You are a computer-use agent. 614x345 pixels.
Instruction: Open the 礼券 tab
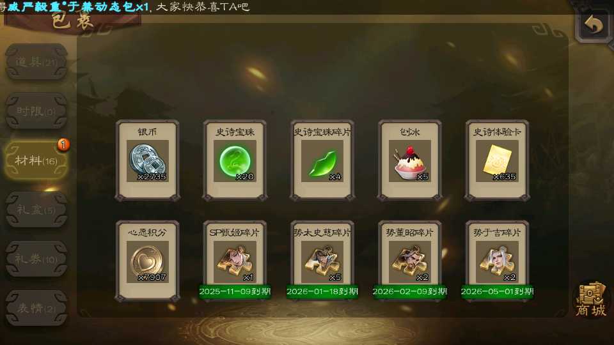click(x=36, y=259)
